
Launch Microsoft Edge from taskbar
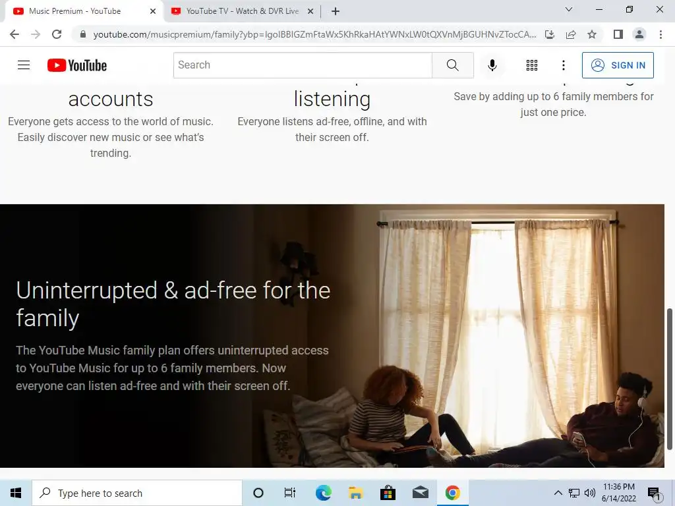click(x=323, y=493)
